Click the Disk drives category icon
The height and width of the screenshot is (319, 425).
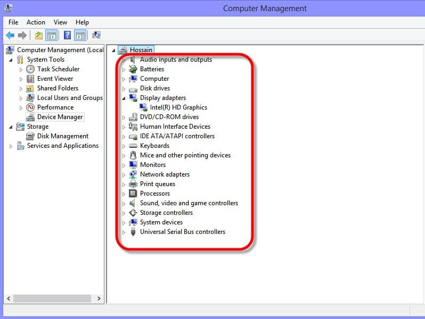(133, 89)
